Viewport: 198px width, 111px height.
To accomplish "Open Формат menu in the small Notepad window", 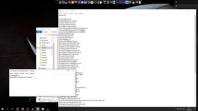I will coord(22,73).
